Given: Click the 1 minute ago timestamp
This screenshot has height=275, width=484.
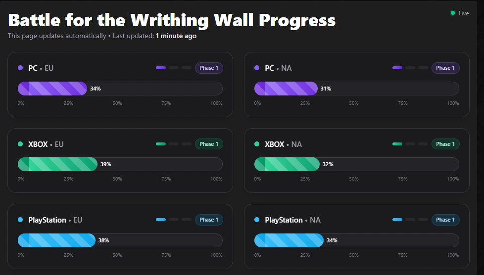Looking at the screenshot, I should click(x=176, y=36).
